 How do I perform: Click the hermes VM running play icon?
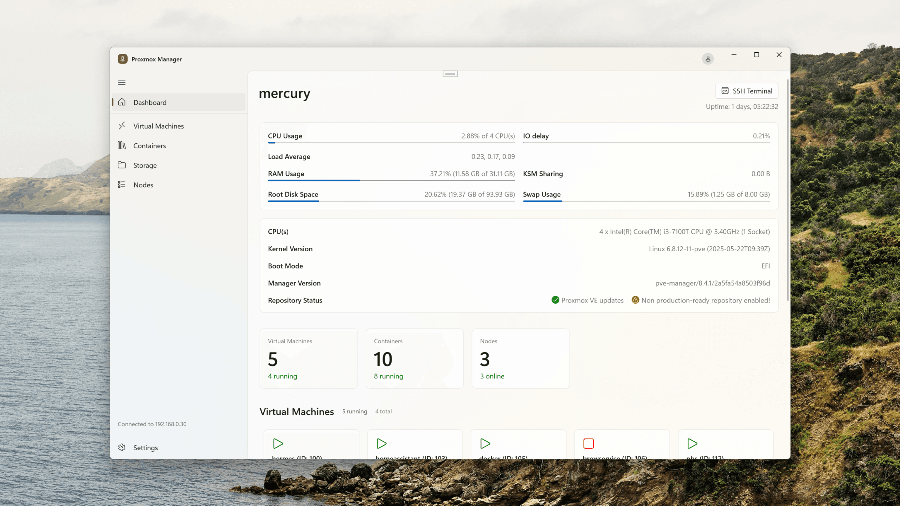point(278,443)
